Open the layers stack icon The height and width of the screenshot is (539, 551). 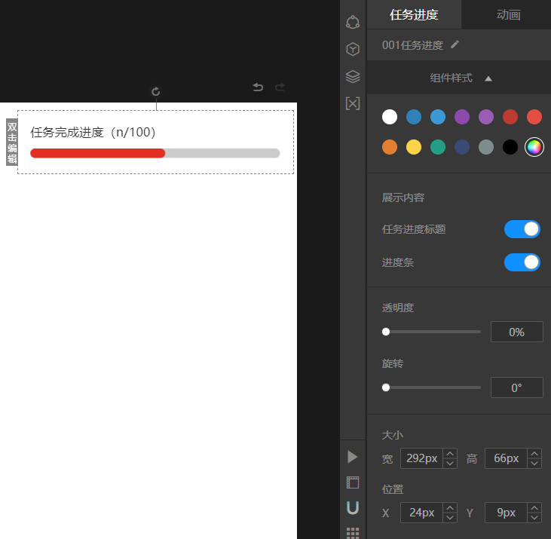pos(353,76)
